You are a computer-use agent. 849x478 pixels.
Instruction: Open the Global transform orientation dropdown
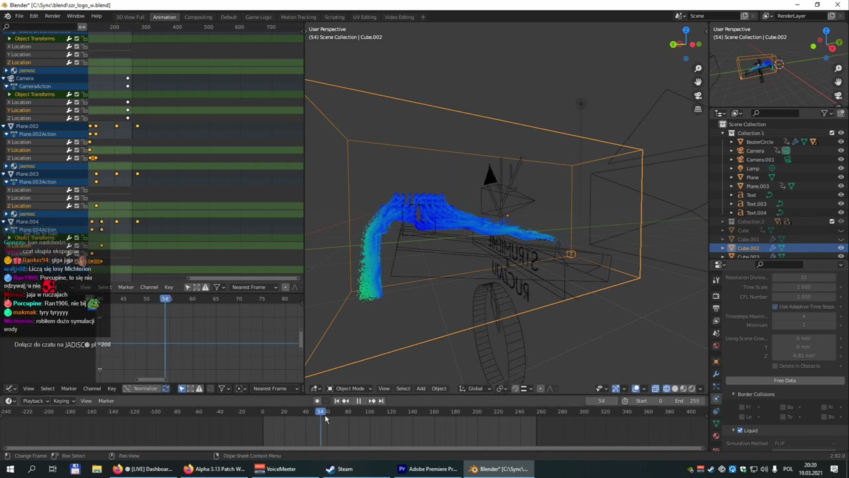point(476,388)
